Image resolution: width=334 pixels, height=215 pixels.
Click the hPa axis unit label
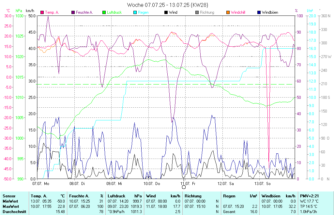19,10
